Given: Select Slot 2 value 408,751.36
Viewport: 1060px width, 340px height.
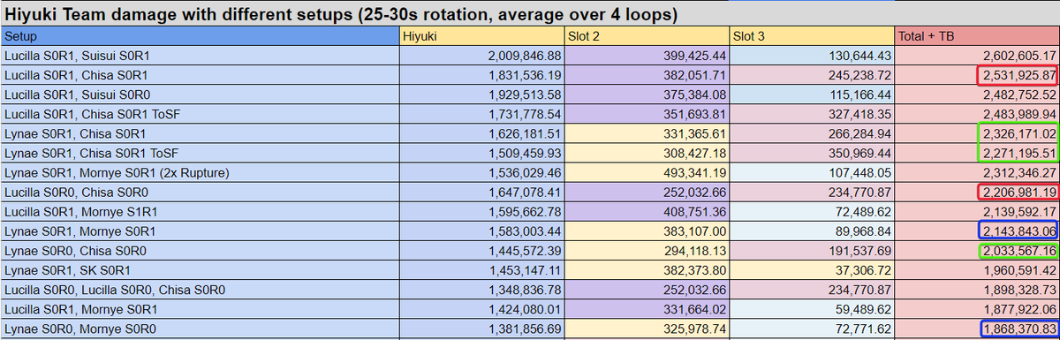Looking at the screenshot, I should click(647, 211).
